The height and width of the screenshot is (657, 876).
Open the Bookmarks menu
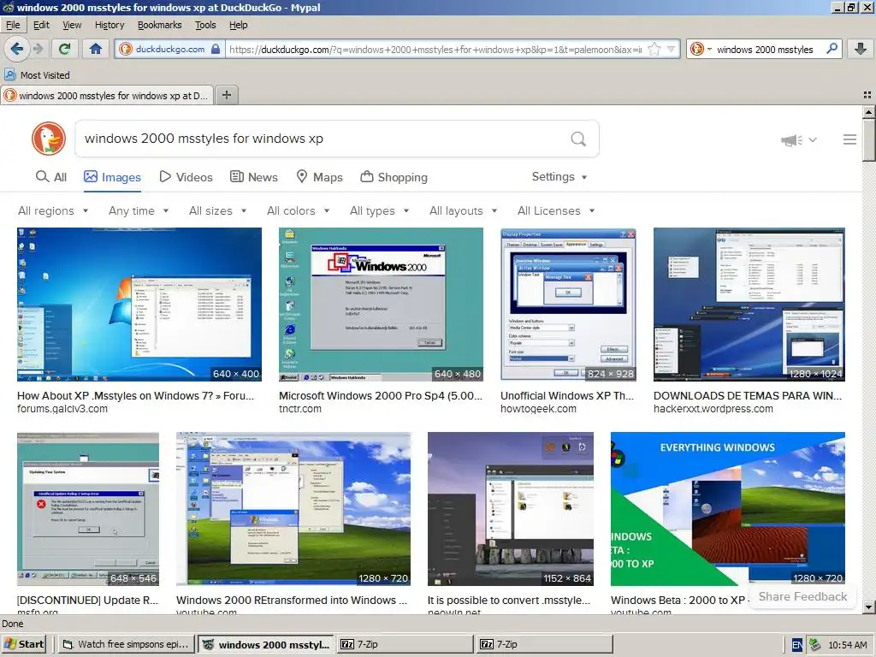click(x=160, y=25)
